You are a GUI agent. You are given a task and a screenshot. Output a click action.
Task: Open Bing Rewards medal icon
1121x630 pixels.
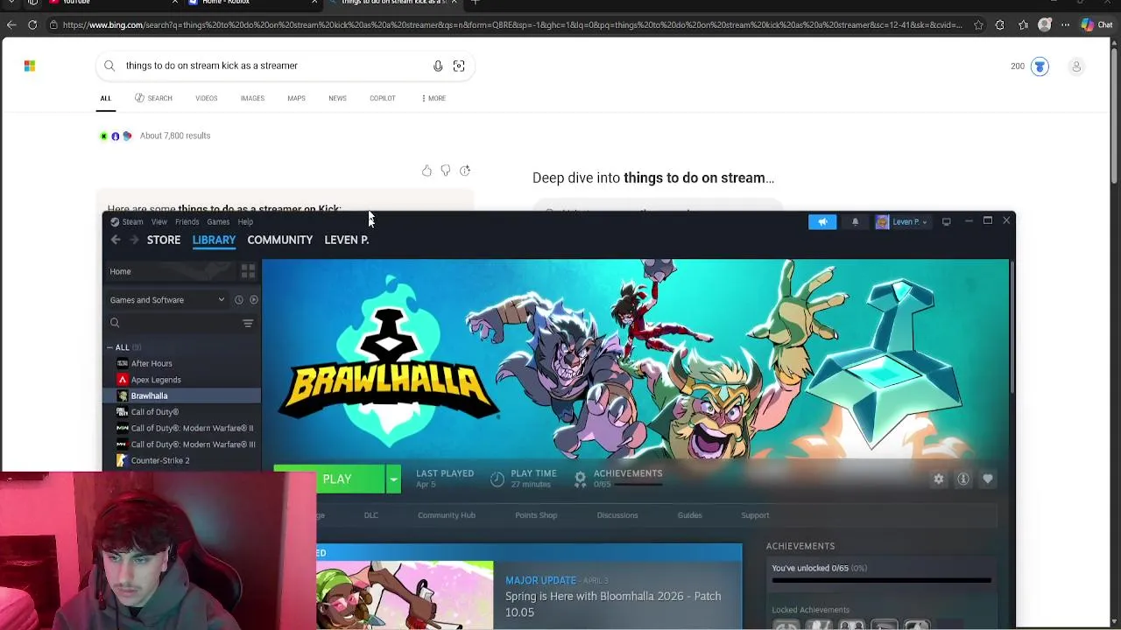tap(1040, 66)
